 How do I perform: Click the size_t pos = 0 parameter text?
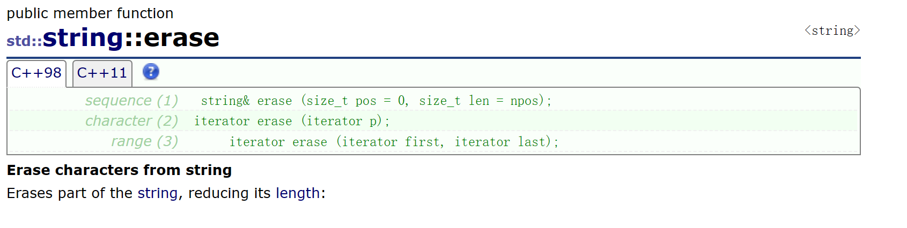click(x=356, y=101)
